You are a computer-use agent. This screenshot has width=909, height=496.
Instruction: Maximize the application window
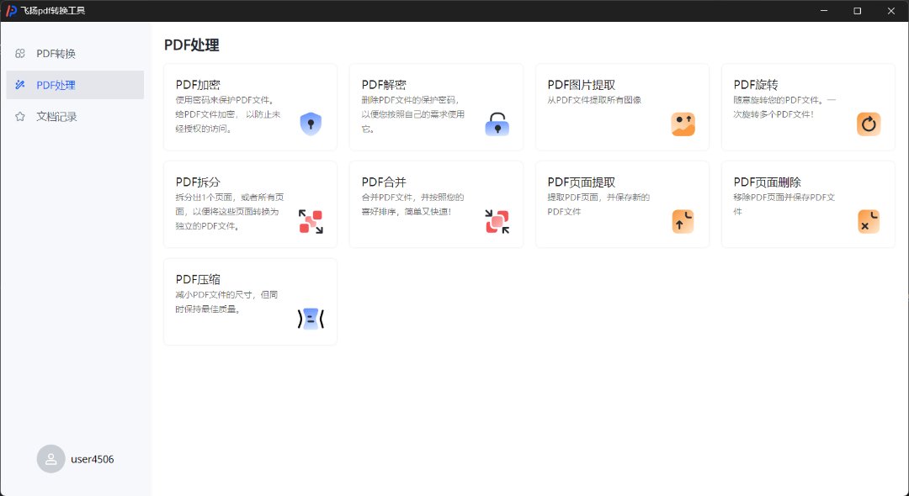tap(857, 11)
